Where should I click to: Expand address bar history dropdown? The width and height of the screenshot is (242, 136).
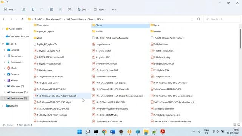[192, 19]
